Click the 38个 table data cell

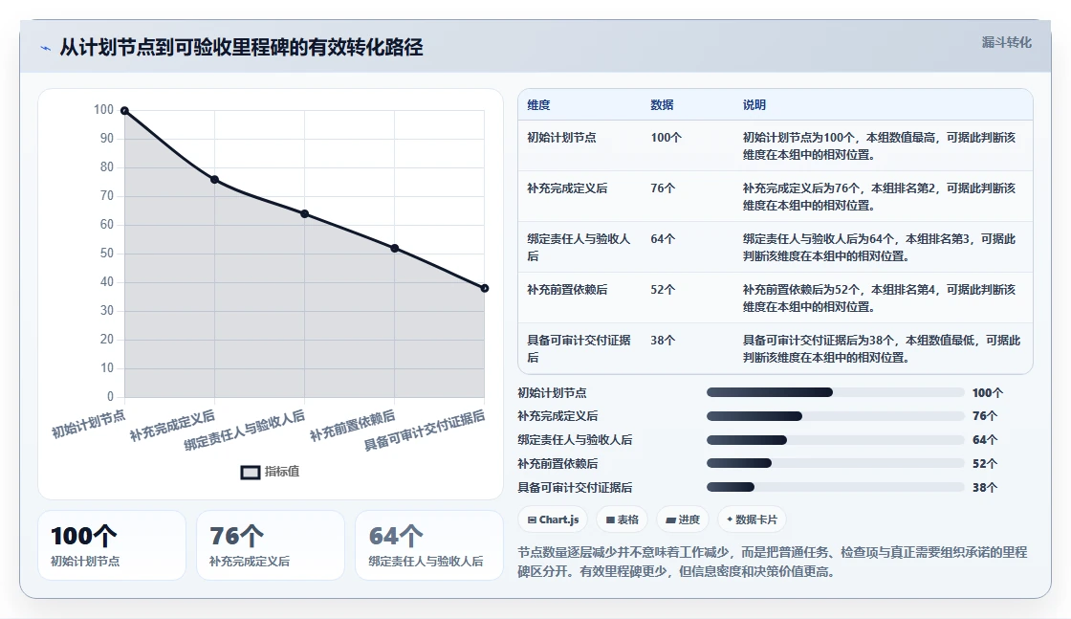pyautogui.click(x=663, y=341)
